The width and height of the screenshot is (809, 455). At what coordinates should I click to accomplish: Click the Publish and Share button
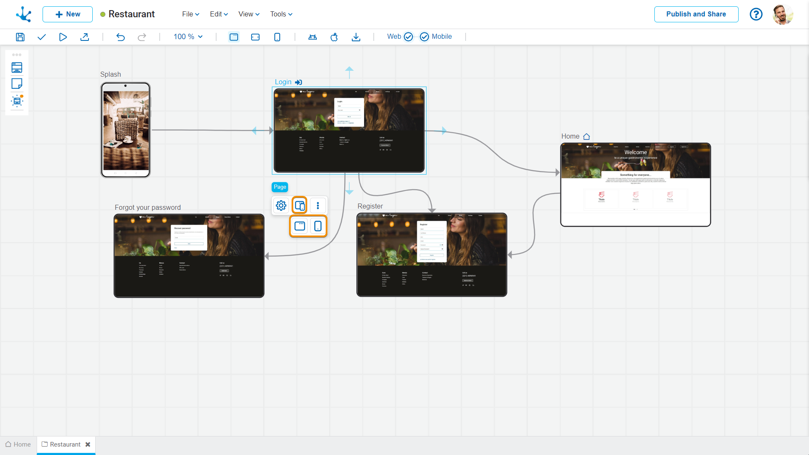coord(696,14)
